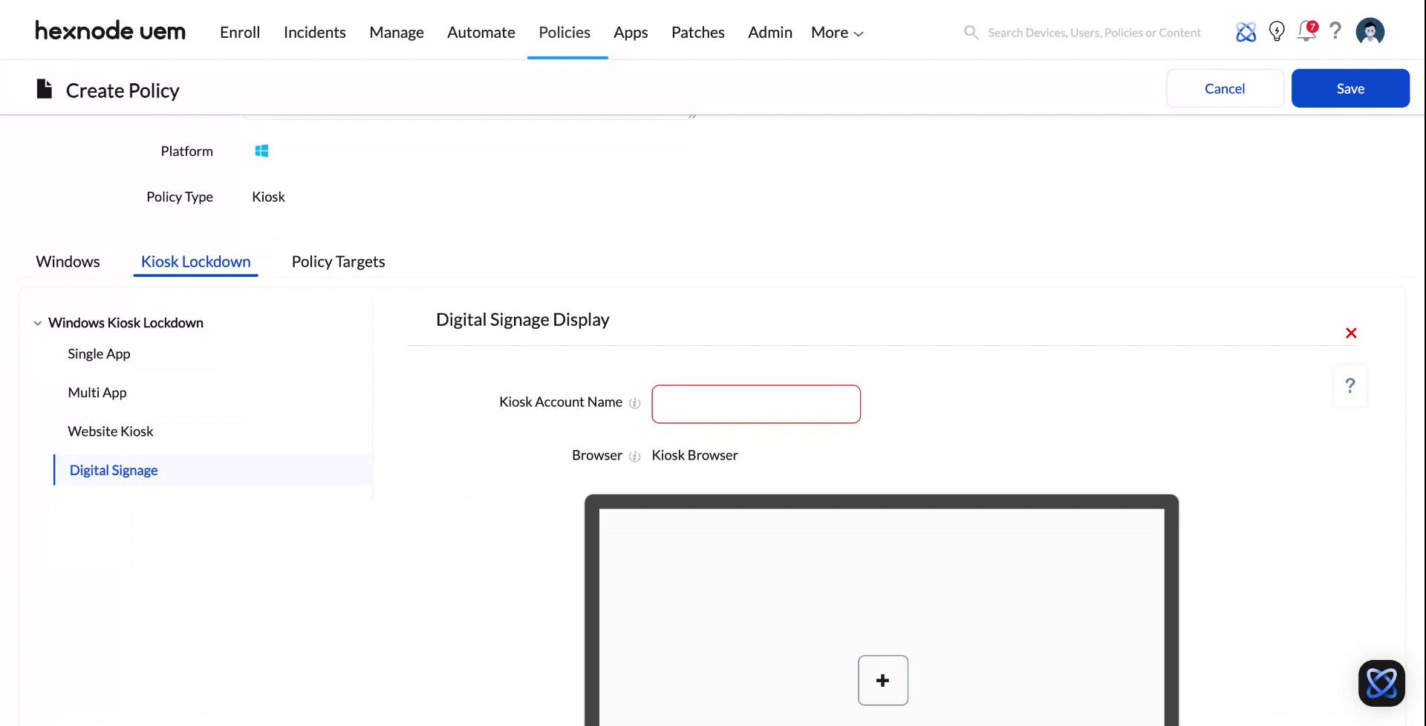Click the lightbulb ideas icon
Image resolution: width=1426 pixels, height=726 pixels.
click(1277, 31)
